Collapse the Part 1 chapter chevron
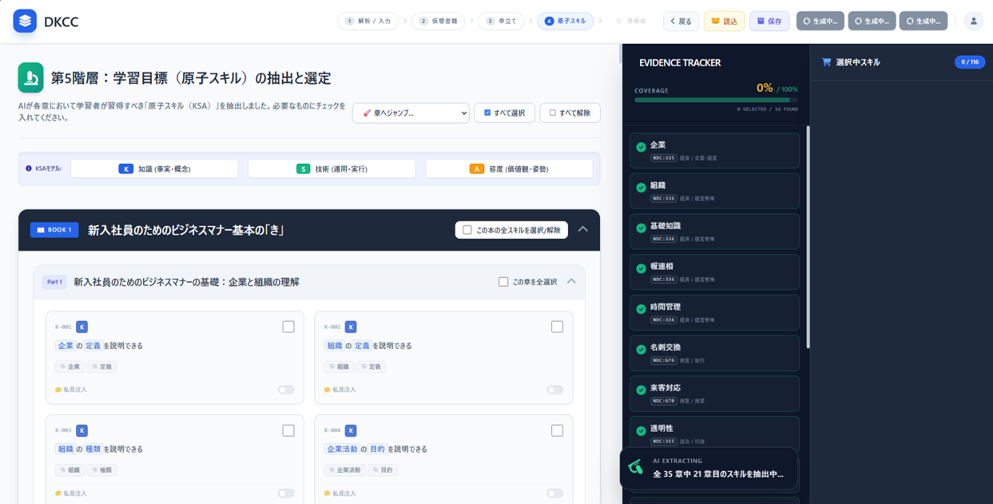Screen dimensions: 993x504 pyautogui.click(x=571, y=281)
